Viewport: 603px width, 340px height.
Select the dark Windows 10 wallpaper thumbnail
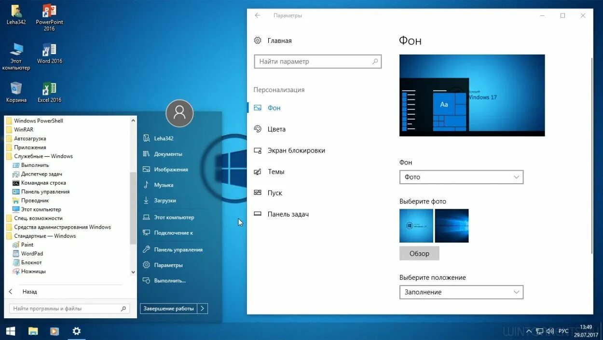(x=452, y=226)
